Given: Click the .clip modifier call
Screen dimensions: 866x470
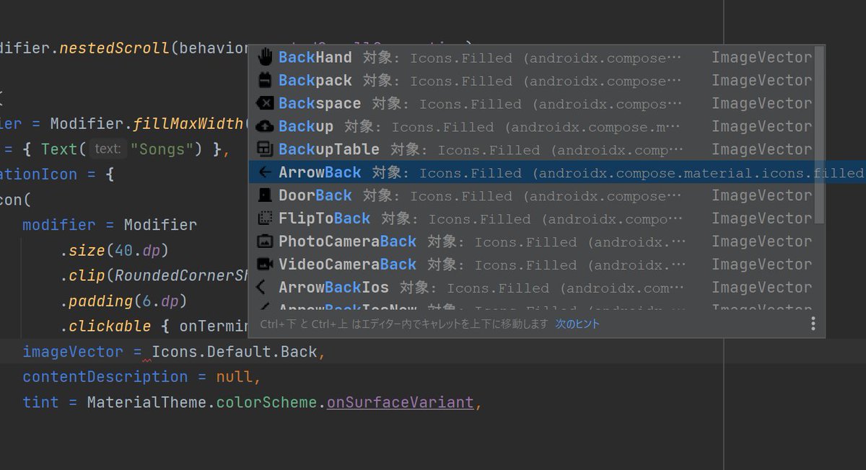Looking at the screenshot, I should click(x=82, y=276).
